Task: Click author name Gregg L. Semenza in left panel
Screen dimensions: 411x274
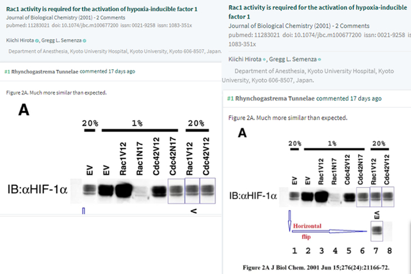Action: (x=61, y=40)
